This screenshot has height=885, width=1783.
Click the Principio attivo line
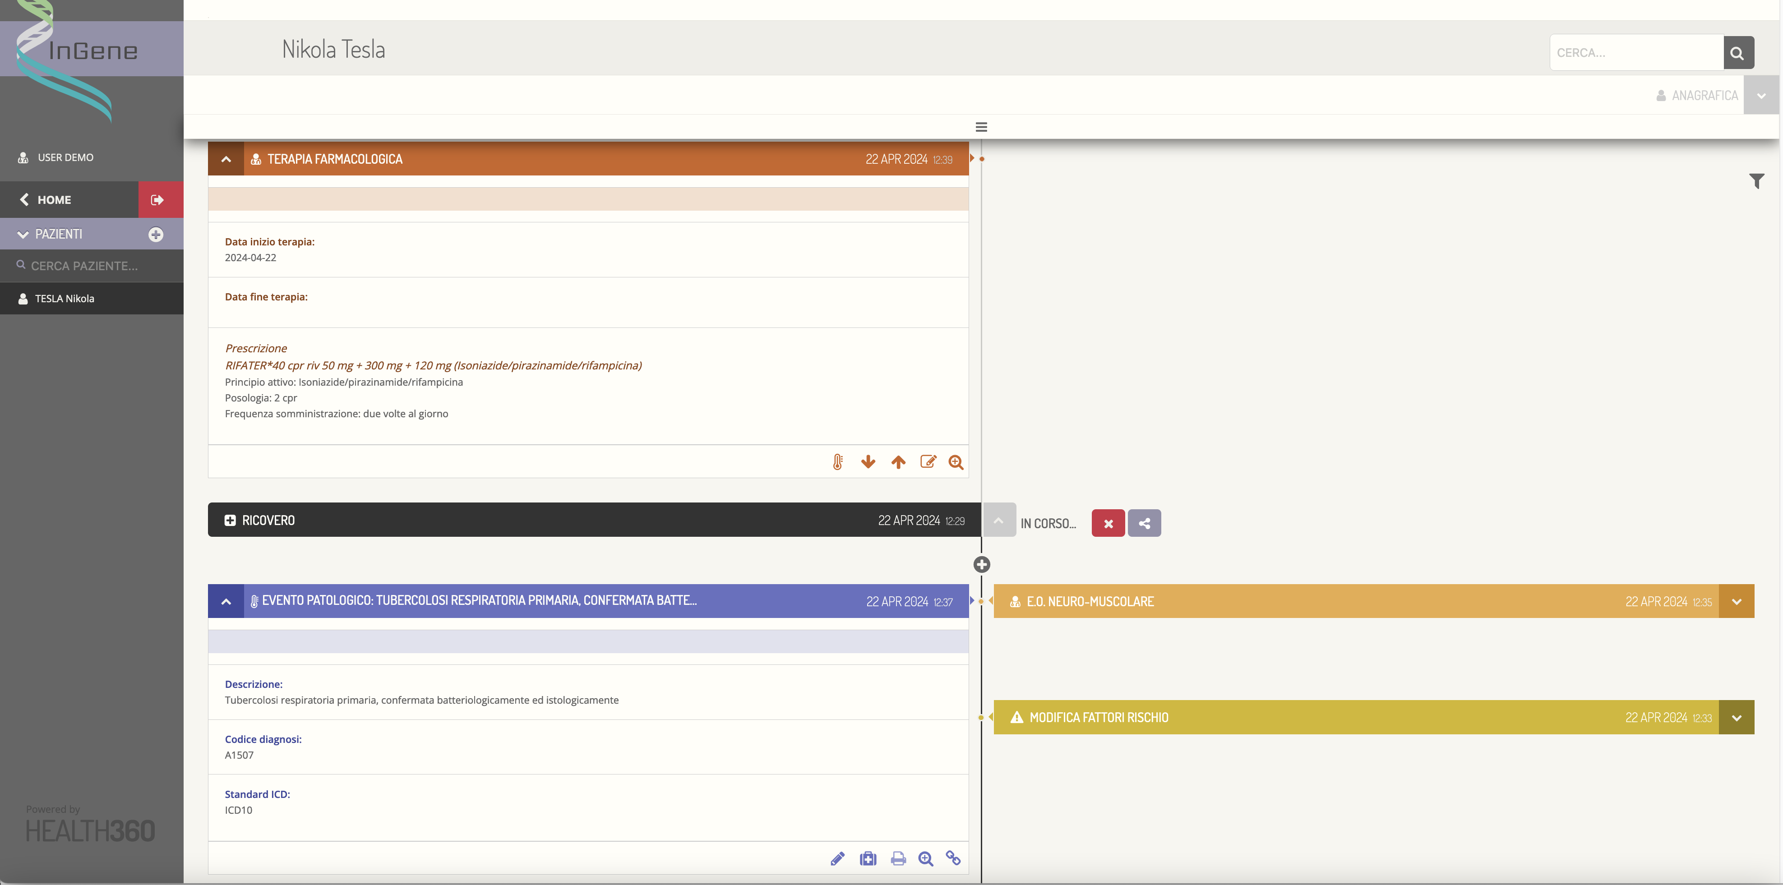click(344, 382)
